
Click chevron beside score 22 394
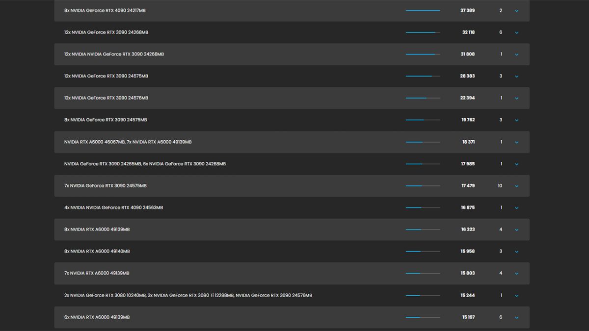click(x=516, y=99)
